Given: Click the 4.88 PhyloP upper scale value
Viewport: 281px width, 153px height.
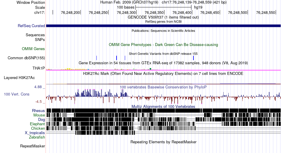Looking at the screenshot, I should [x=38, y=87].
